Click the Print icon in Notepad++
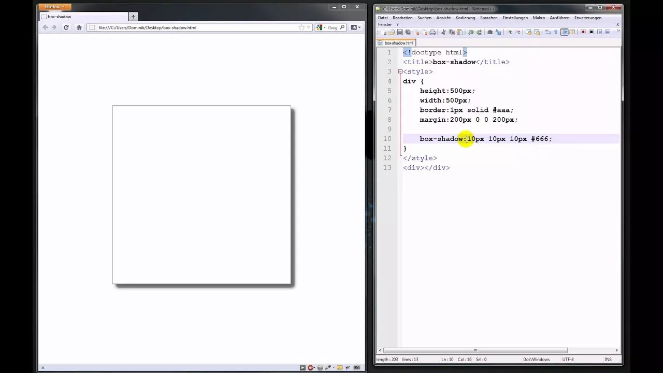This screenshot has width=663, height=373. click(x=433, y=32)
